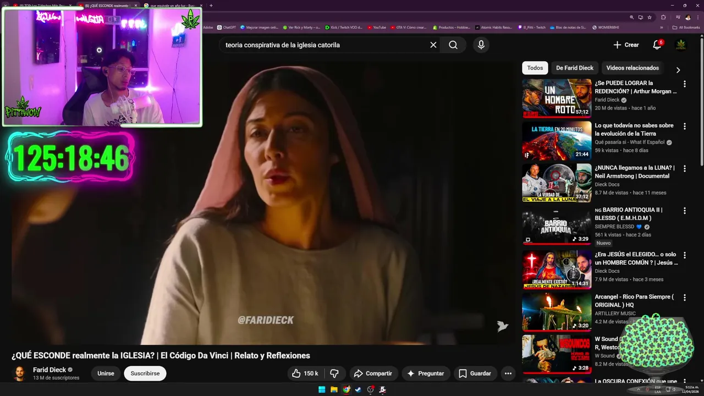
Task: Click the magnifying glass search button
Action: (x=453, y=45)
